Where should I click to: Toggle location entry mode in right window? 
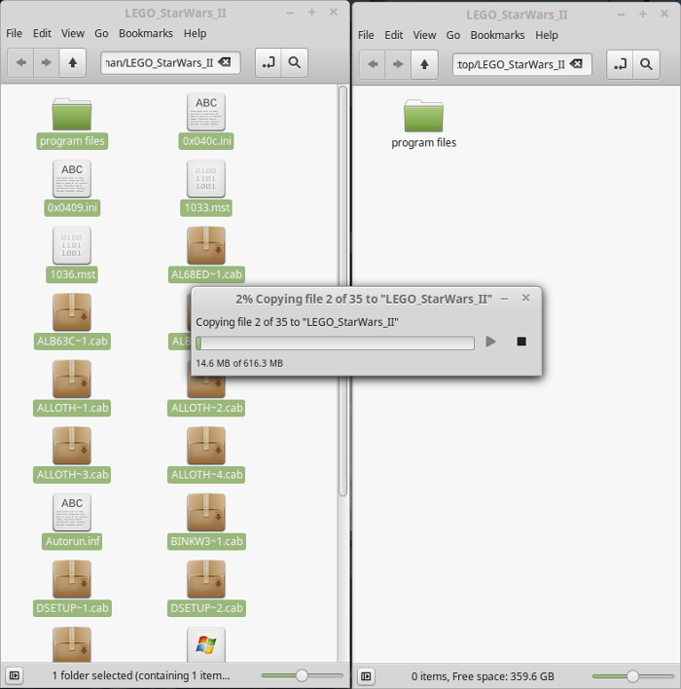coord(620,64)
